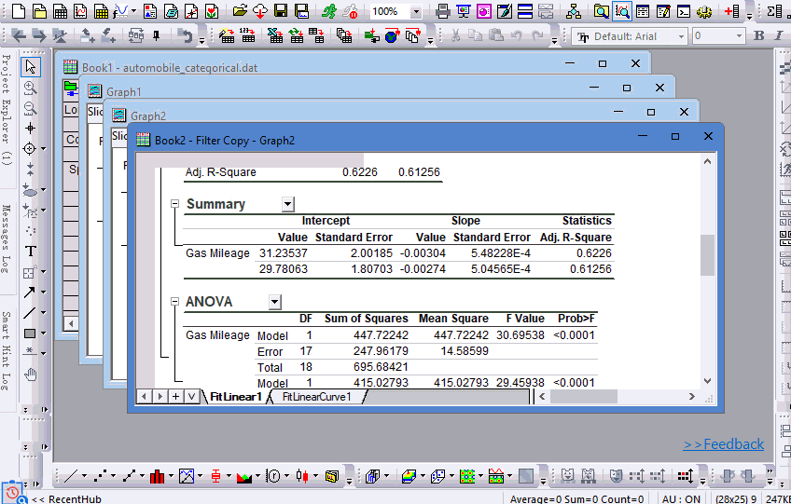Pick the Arrow drawing tool
The height and width of the screenshot is (504, 791).
[x=31, y=293]
